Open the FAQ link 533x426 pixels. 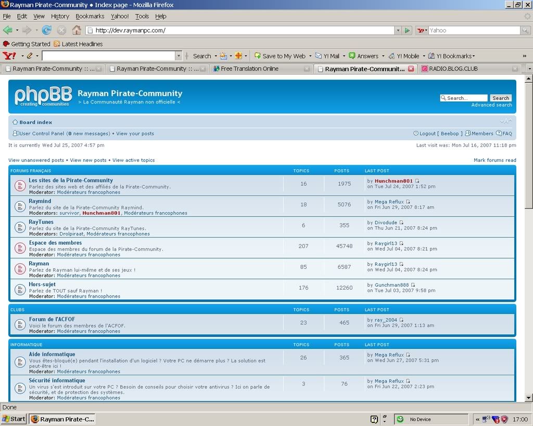click(x=507, y=134)
